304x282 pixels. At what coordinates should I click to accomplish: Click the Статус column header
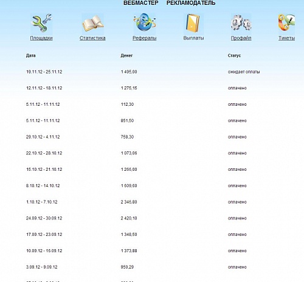[234, 55]
